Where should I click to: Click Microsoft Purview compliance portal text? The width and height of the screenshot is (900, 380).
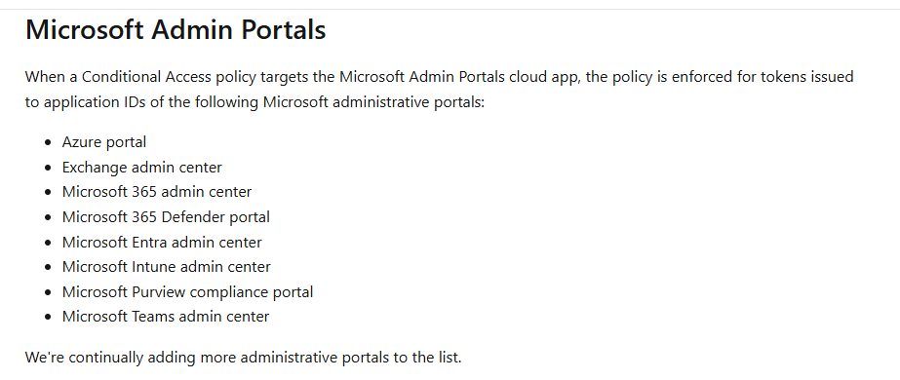[187, 292]
